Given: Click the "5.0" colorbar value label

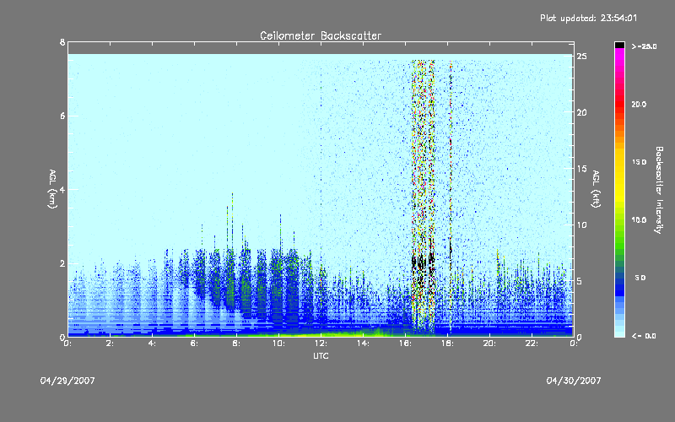Looking at the screenshot, I should click(x=640, y=278).
